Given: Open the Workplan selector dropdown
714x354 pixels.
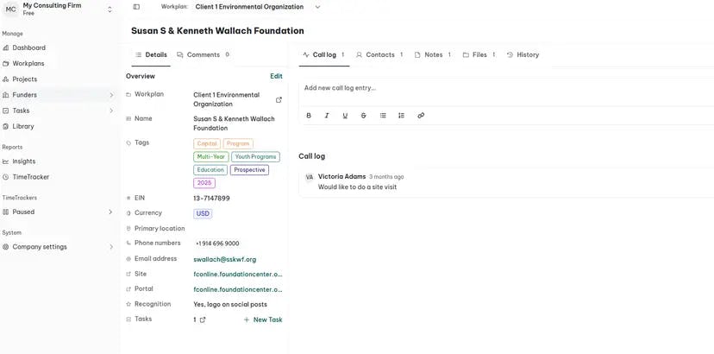Looking at the screenshot, I should tap(258, 7).
